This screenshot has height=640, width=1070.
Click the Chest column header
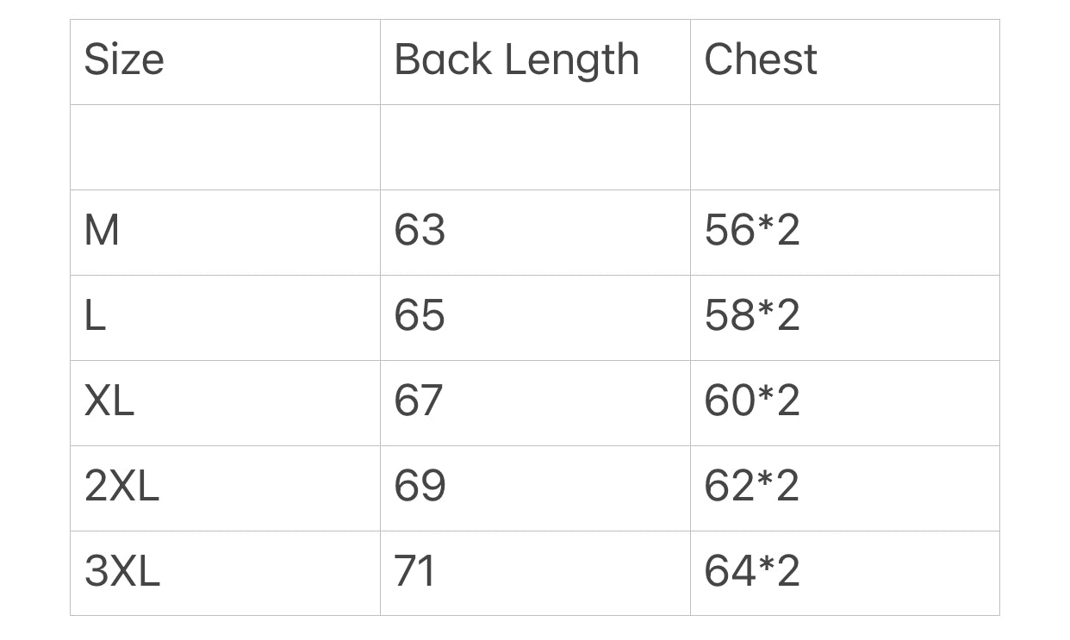pyautogui.click(x=761, y=60)
